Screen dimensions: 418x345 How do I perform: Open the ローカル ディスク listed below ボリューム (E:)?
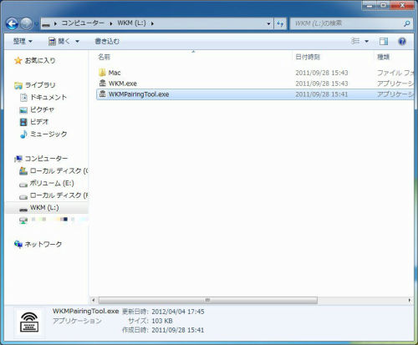(x=59, y=195)
